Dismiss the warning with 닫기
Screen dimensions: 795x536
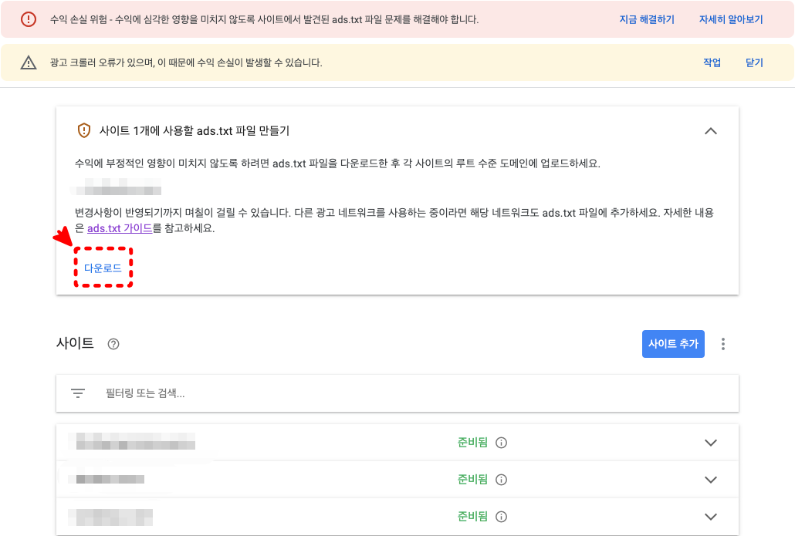pos(754,62)
